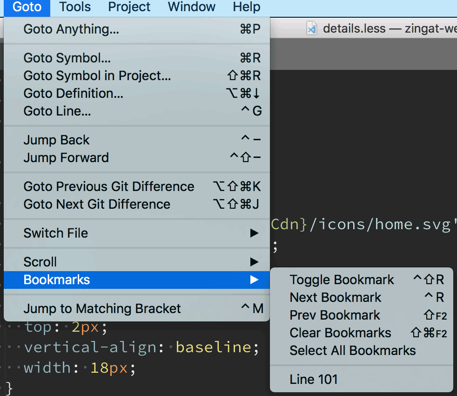Image resolution: width=457 pixels, height=396 pixels.
Task: Select Goto Symbol
Action: [x=67, y=58]
